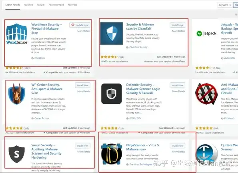The image size is (238, 173).
Task: Switch to the Favorites tab
Action: point(72,5)
